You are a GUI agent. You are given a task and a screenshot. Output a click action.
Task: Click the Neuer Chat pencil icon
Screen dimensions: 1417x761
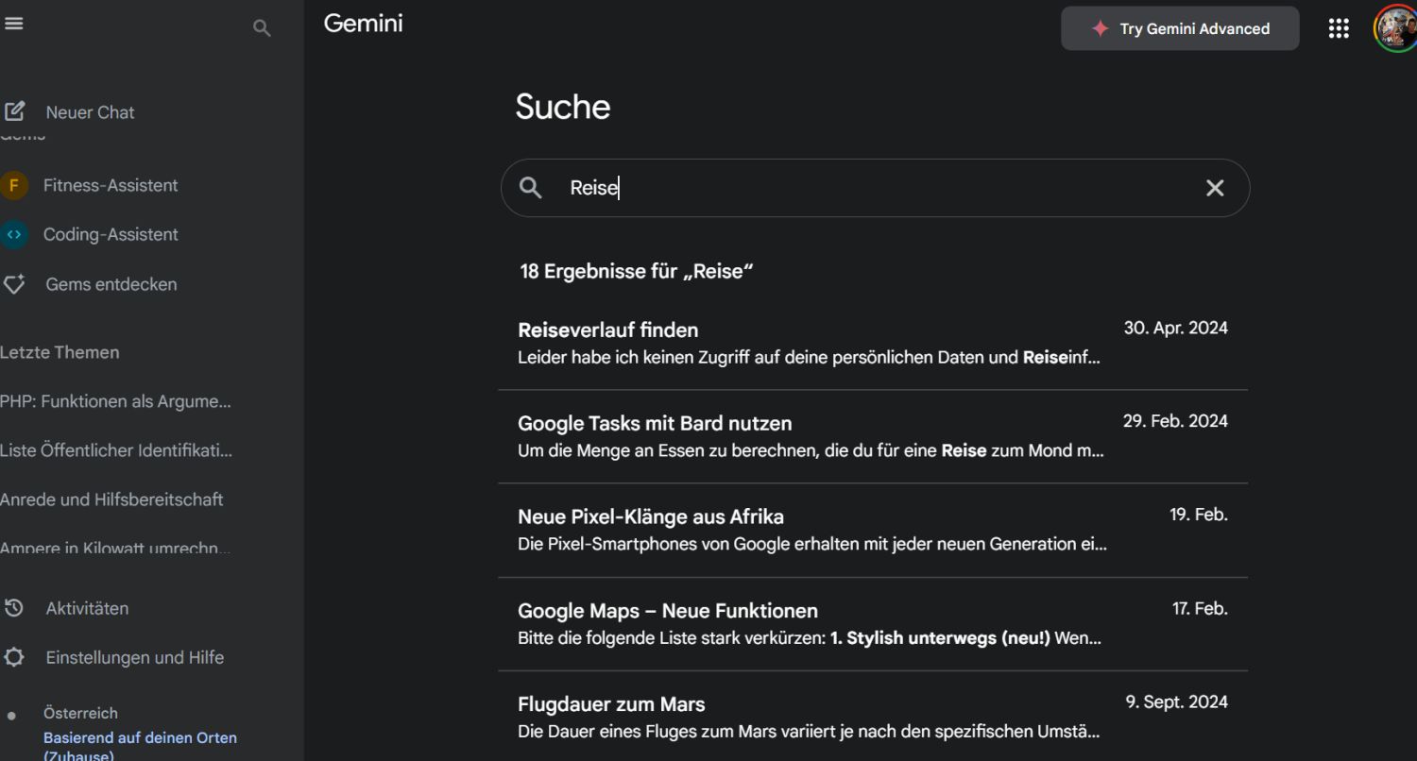coord(14,111)
